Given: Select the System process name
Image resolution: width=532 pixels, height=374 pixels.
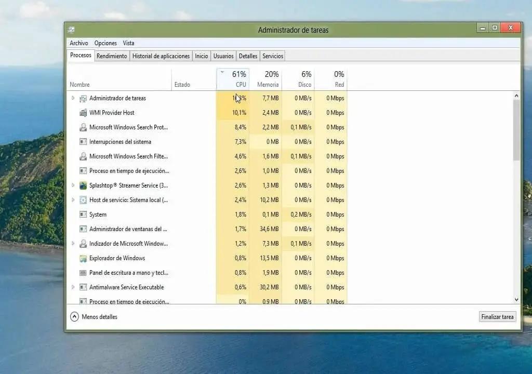Looking at the screenshot, I should [x=98, y=215].
